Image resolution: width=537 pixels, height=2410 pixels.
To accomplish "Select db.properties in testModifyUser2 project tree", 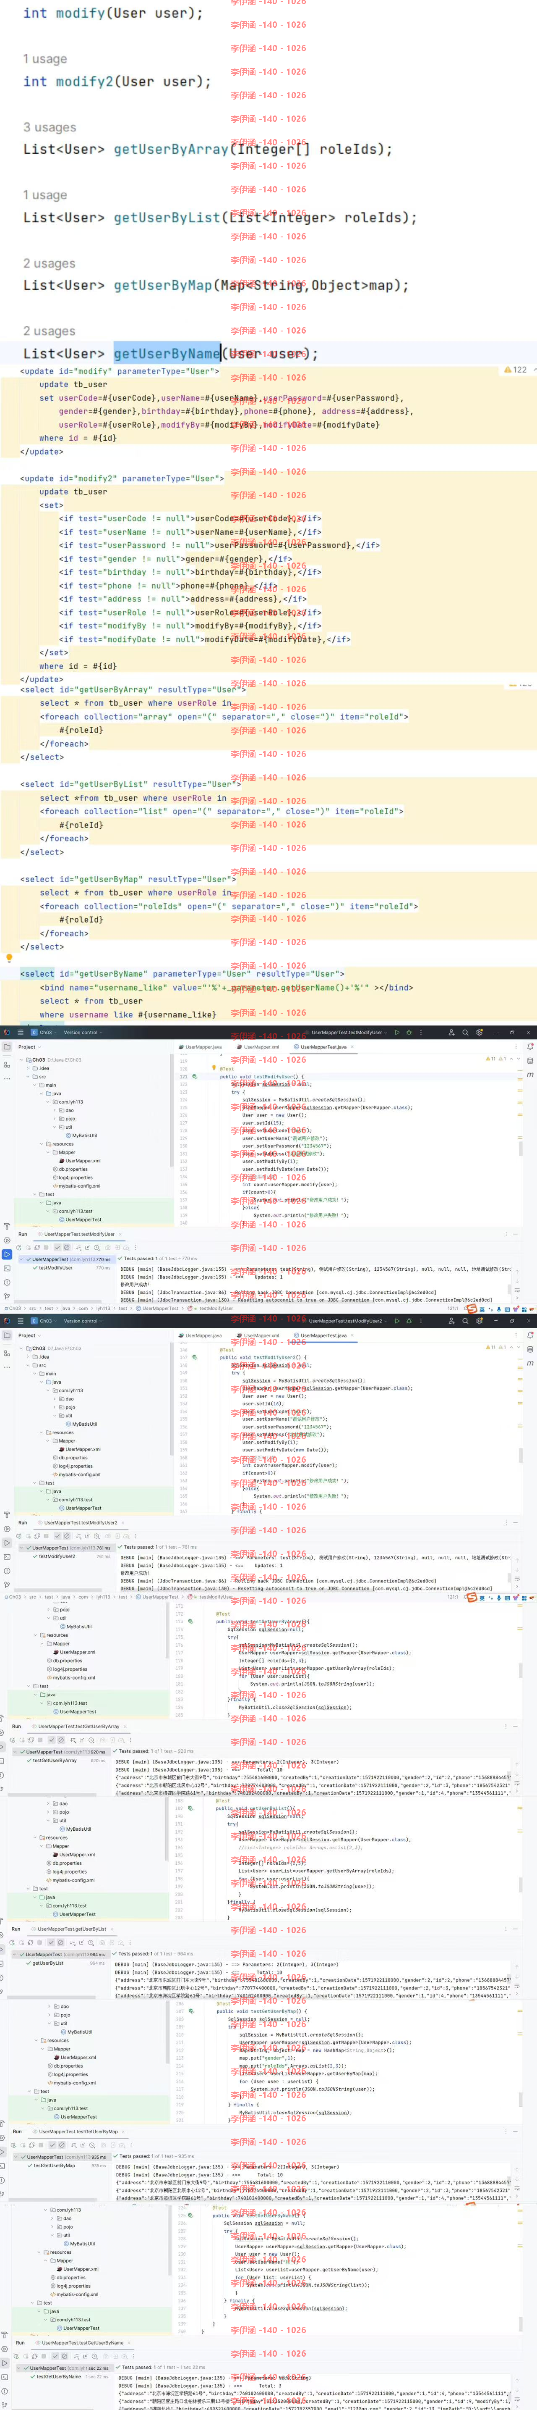I will click(x=71, y=1457).
